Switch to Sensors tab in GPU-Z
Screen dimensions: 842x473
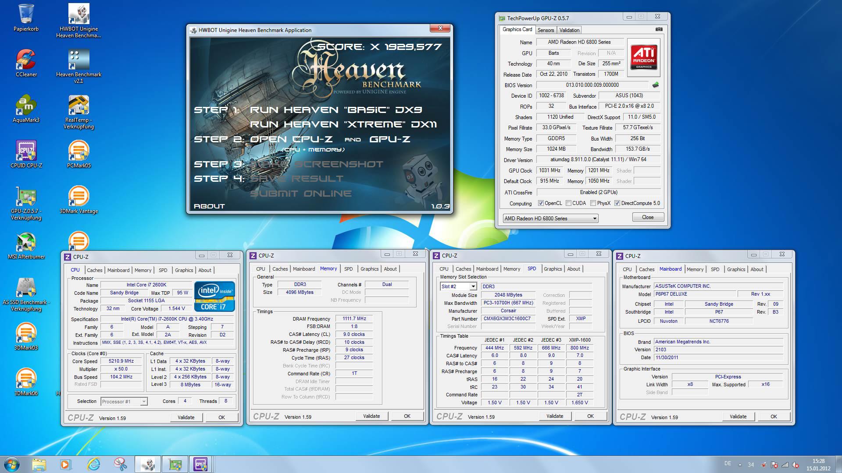[x=546, y=30]
